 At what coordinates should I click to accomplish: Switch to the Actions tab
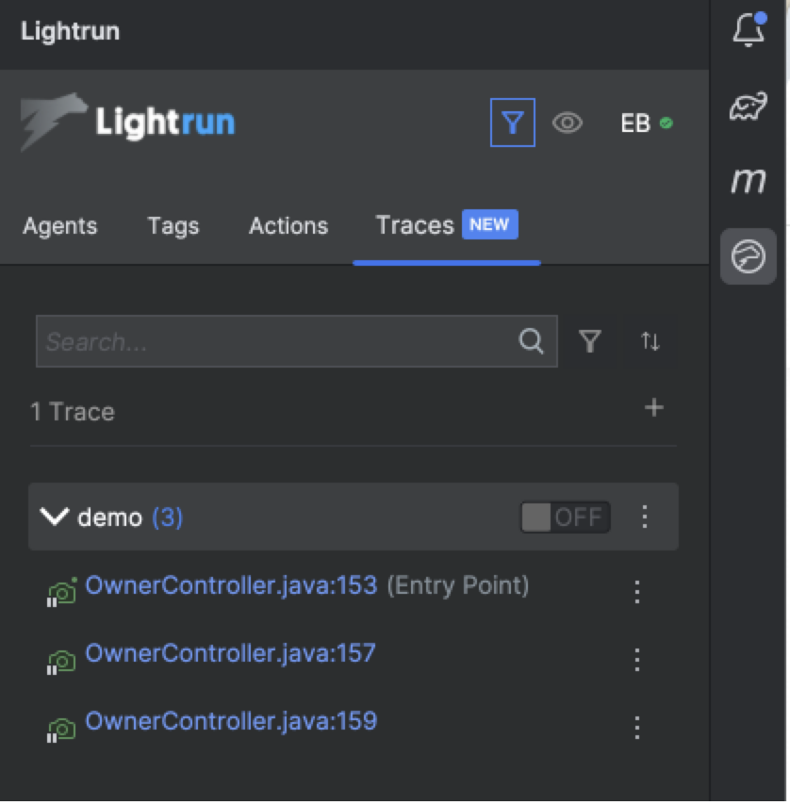(x=288, y=226)
